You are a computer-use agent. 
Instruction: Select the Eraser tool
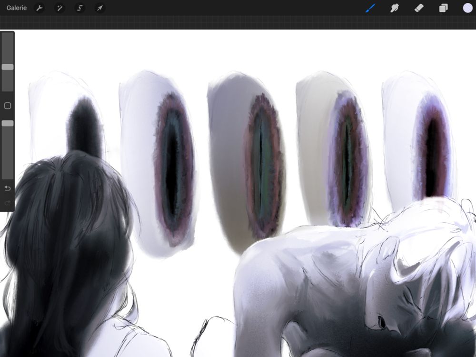coord(419,8)
